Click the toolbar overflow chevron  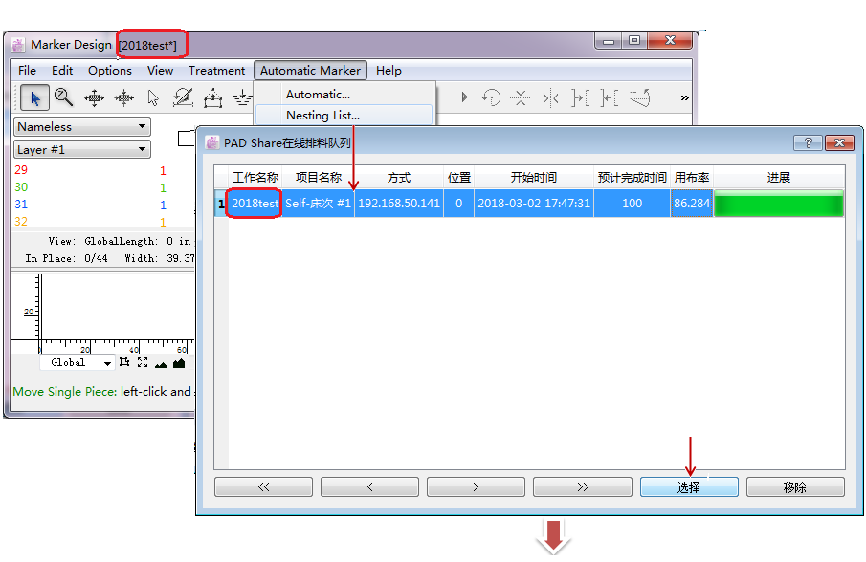click(684, 97)
